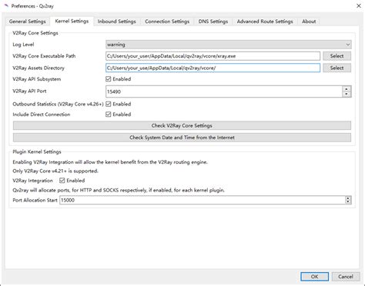Expand the Log Level dropdown

[x=229, y=45]
